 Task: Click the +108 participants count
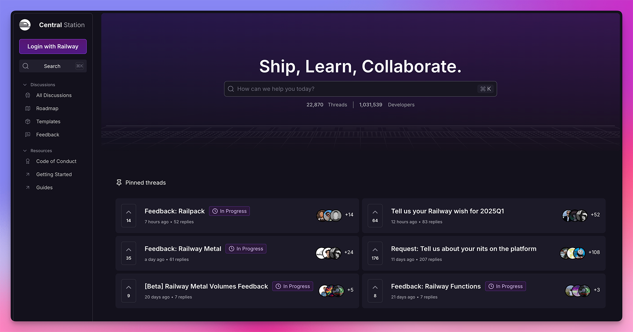pyautogui.click(x=594, y=252)
